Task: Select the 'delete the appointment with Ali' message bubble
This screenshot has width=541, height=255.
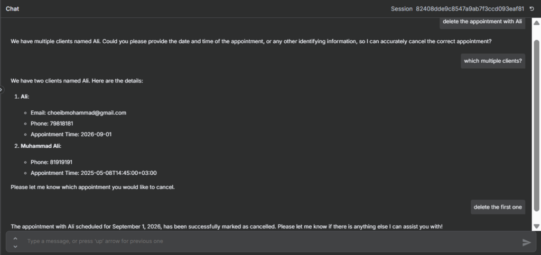Action: click(x=482, y=22)
